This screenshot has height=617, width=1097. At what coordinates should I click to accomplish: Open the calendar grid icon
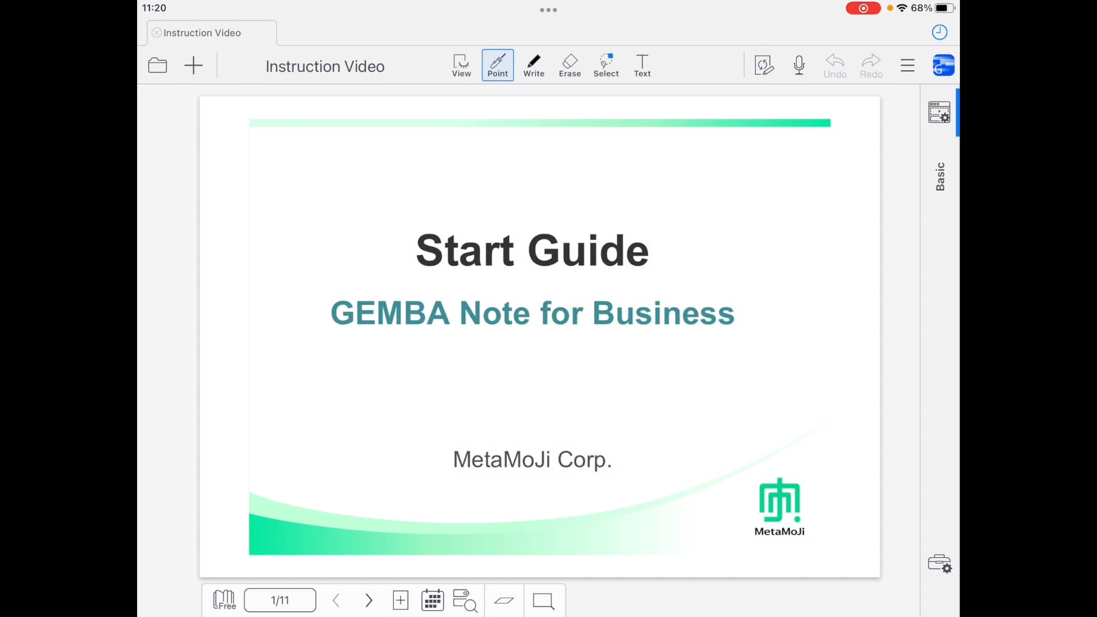[433, 600]
